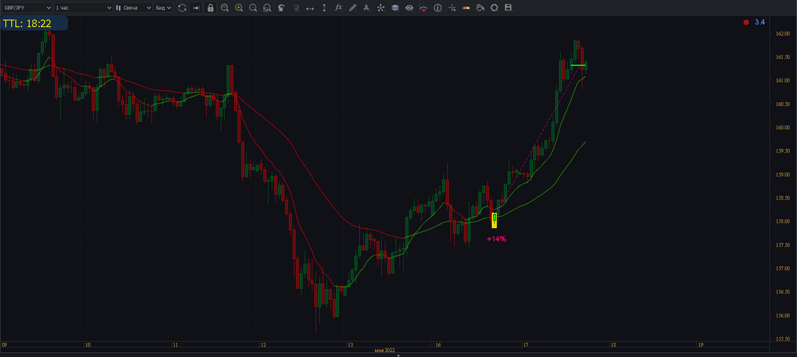Click the undo arrow icon

[x=281, y=8]
